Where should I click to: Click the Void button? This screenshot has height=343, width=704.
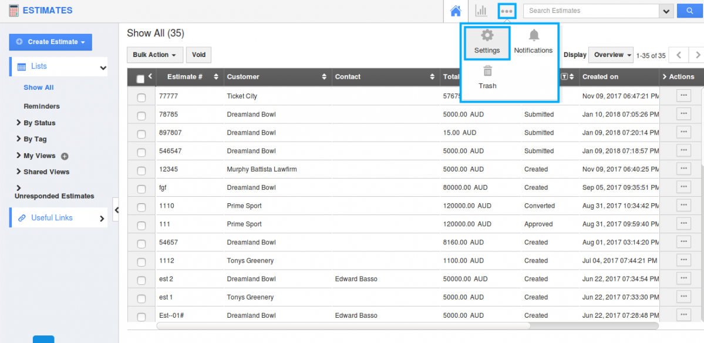click(198, 55)
